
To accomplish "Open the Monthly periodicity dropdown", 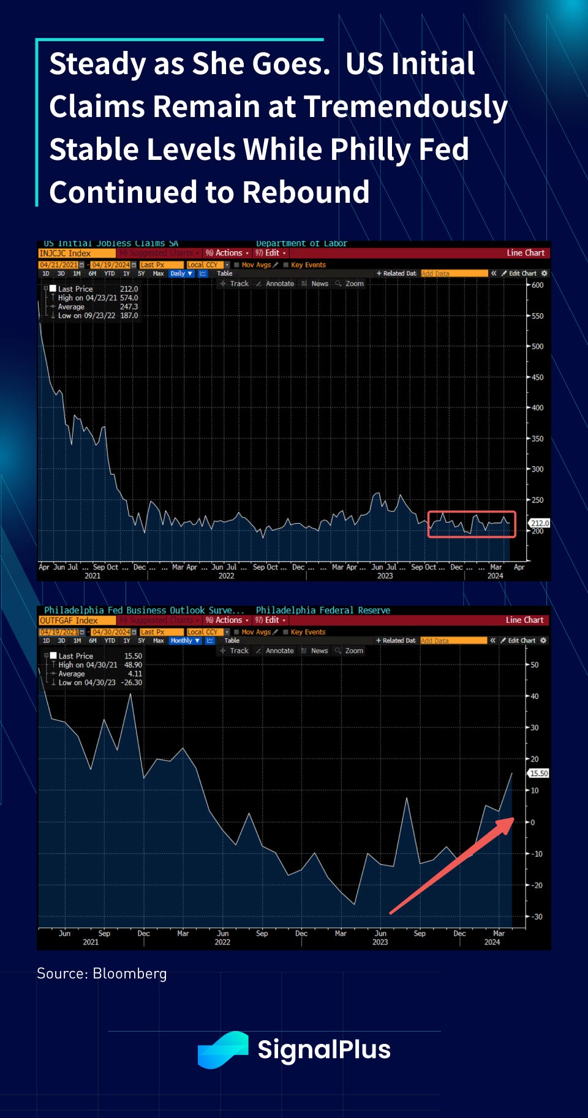I will coord(185,640).
